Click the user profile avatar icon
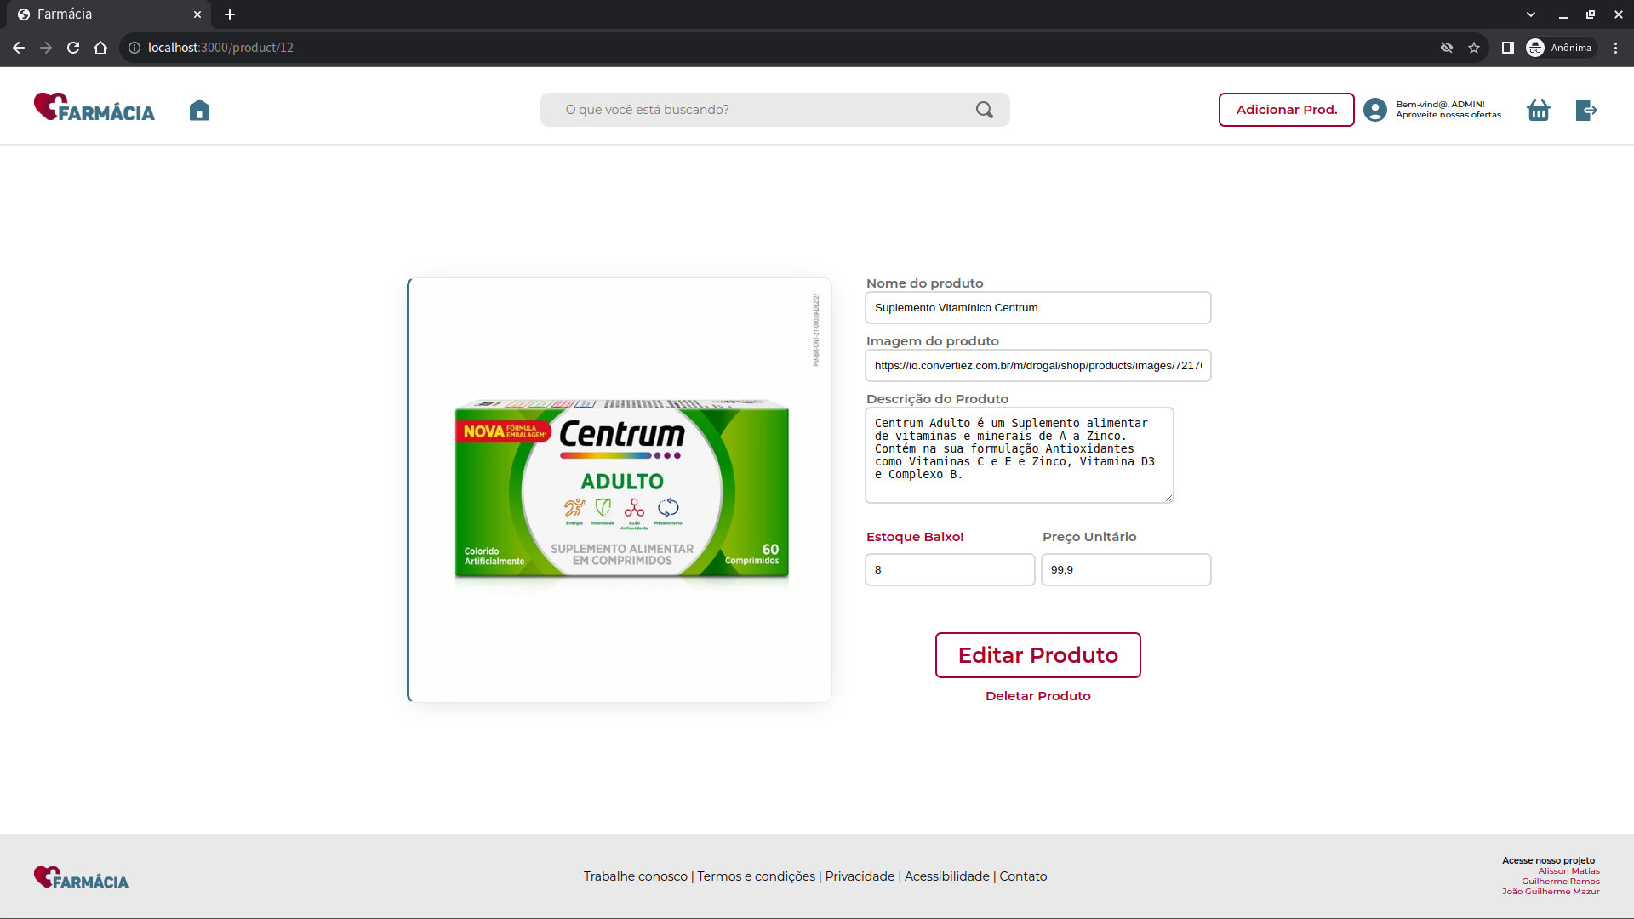 click(x=1374, y=110)
